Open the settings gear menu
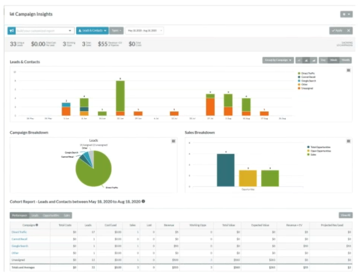 point(346,14)
